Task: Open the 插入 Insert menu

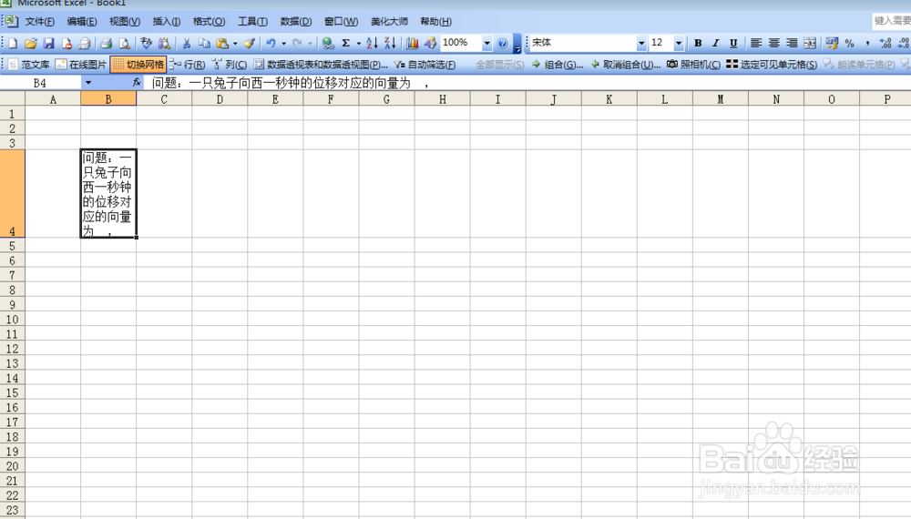Action: click(x=166, y=22)
